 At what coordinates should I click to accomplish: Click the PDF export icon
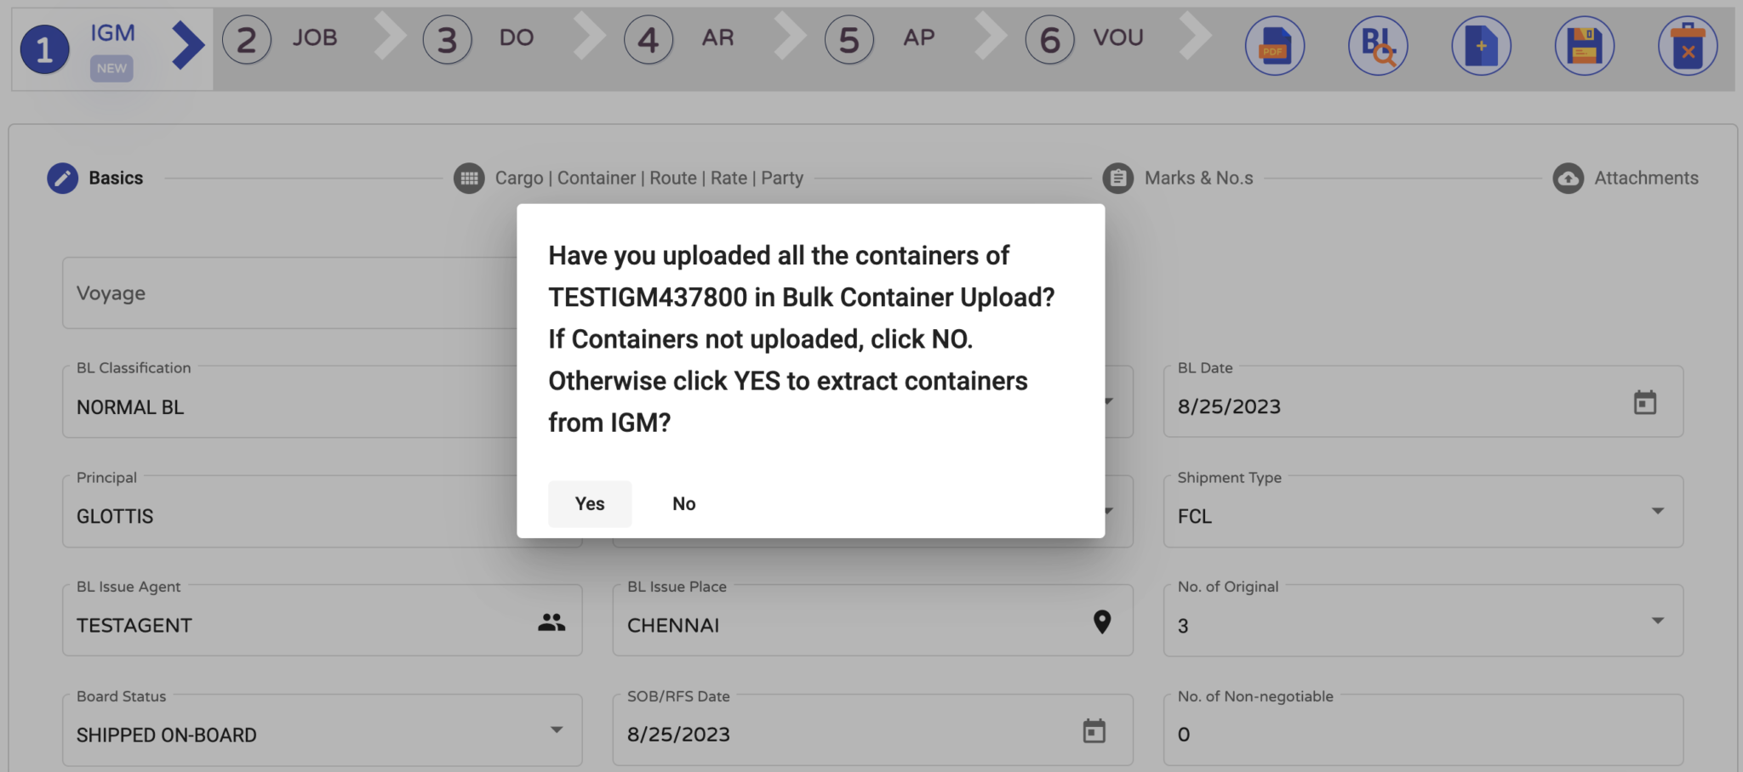pos(1274,46)
